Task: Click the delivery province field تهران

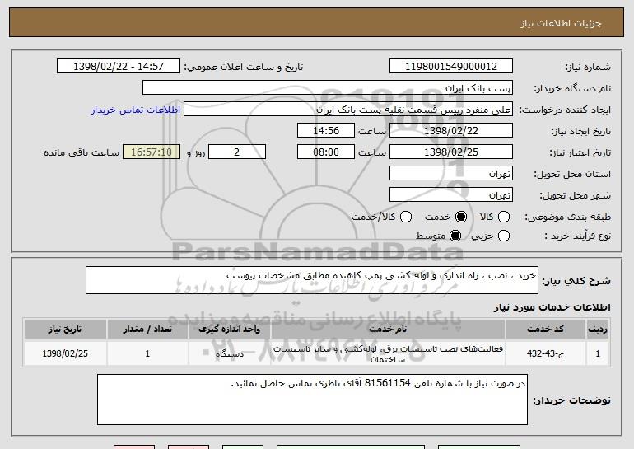Action: (451, 174)
